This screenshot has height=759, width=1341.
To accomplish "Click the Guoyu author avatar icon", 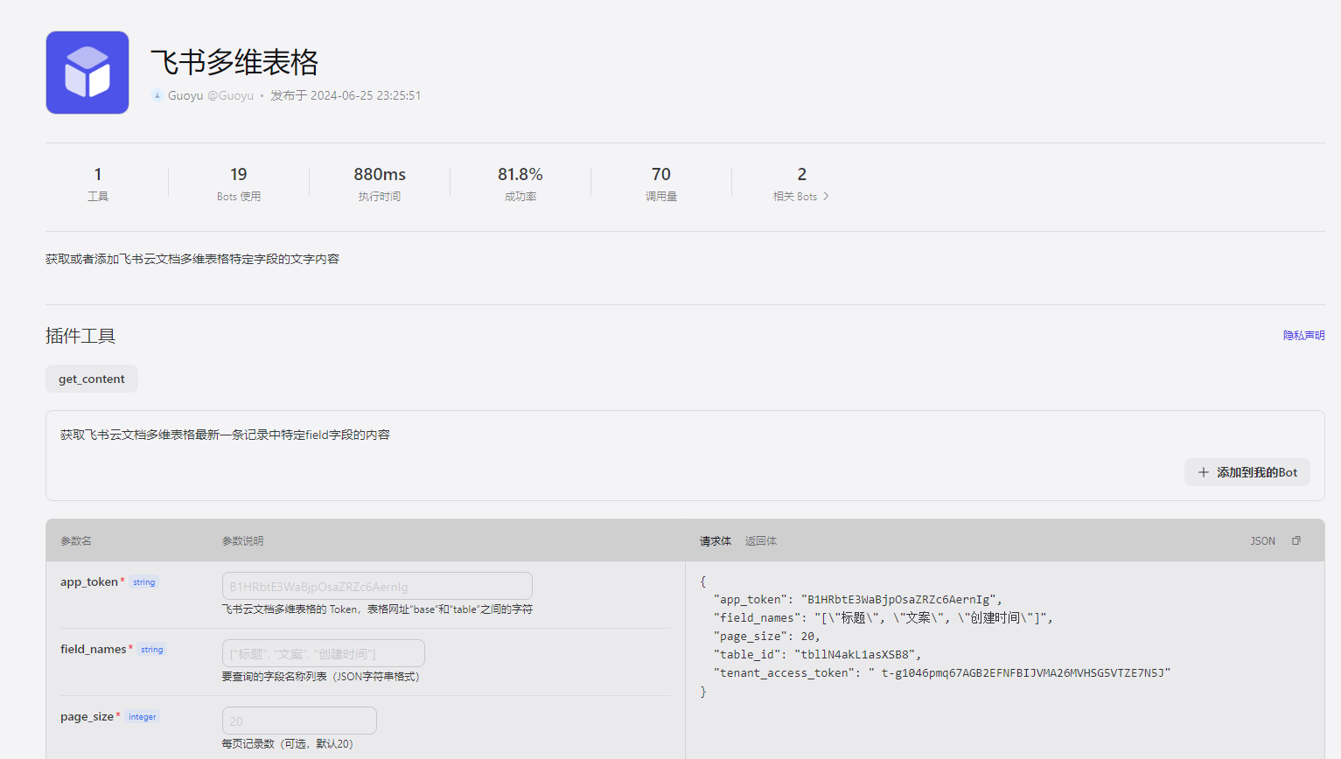I will pyautogui.click(x=157, y=95).
